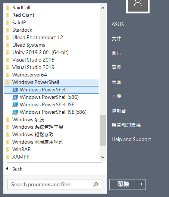Click the highlighted Windows PowerShell app icon
This screenshot has width=169, height=197.
[15, 90]
